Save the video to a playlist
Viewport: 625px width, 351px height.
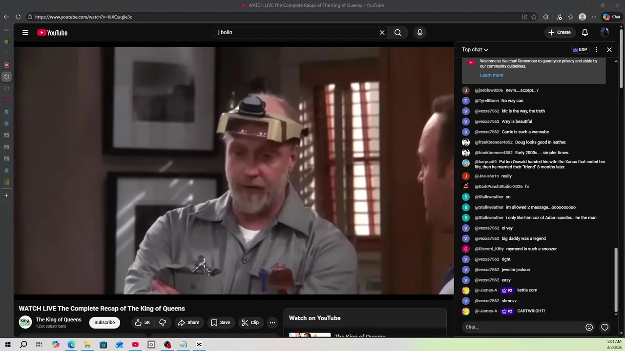tap(220, 323)
